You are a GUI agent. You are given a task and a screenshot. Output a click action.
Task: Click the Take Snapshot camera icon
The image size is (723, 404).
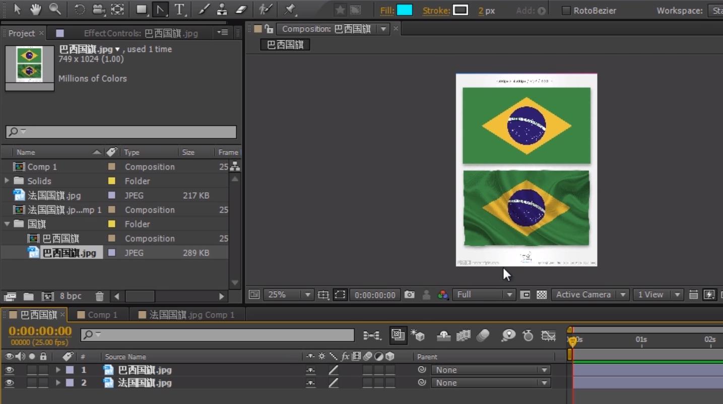(410, 295)
